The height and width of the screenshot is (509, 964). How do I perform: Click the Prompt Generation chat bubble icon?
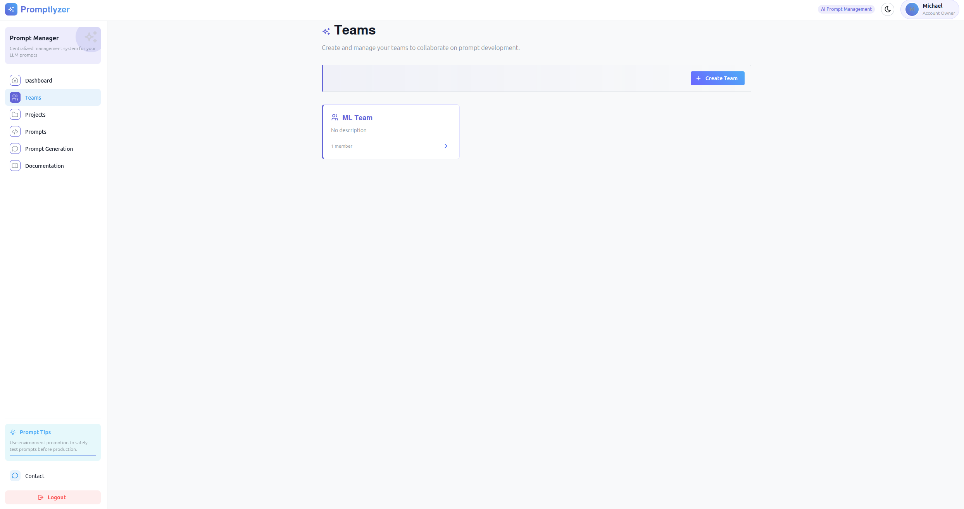[15, 149]
